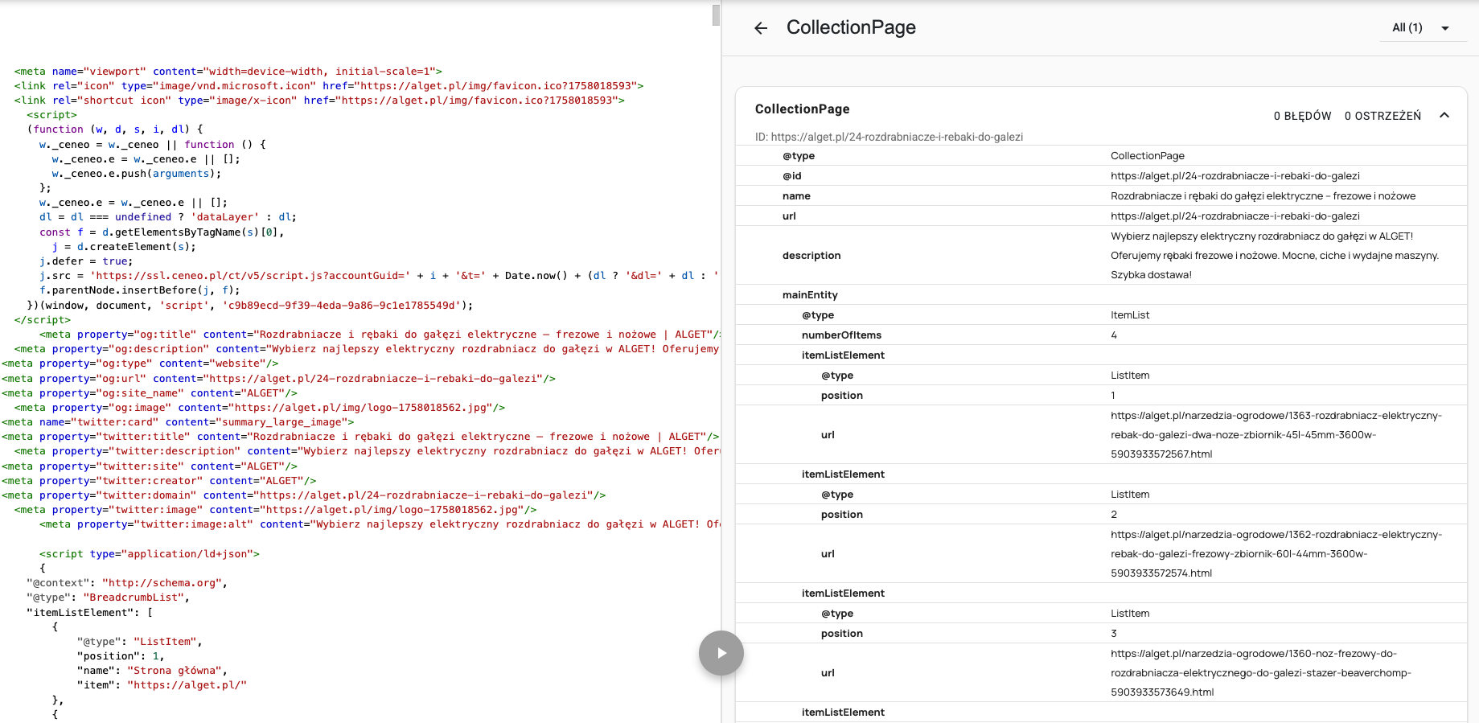1479x723 pixels.
Task: Click the round play button to run the test
Action: pyautogui.click(x=721, y=653)
